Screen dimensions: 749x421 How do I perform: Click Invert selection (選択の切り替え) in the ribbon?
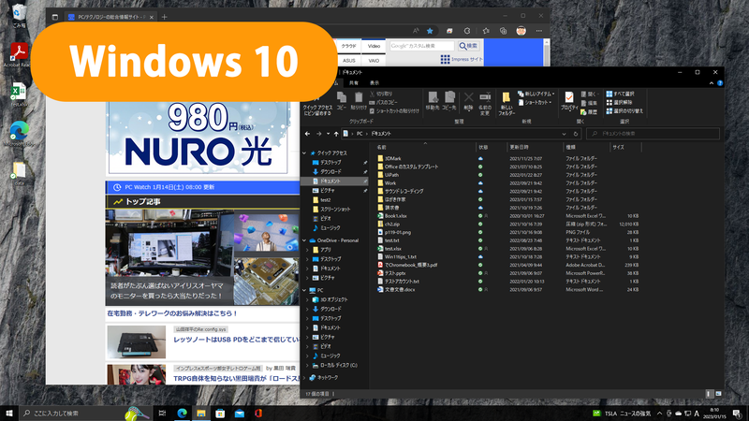click(624, 111)
